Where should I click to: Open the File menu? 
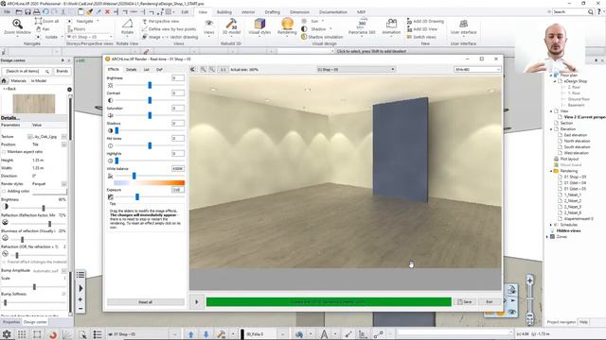pyautogui.click(x=7, y=12)
